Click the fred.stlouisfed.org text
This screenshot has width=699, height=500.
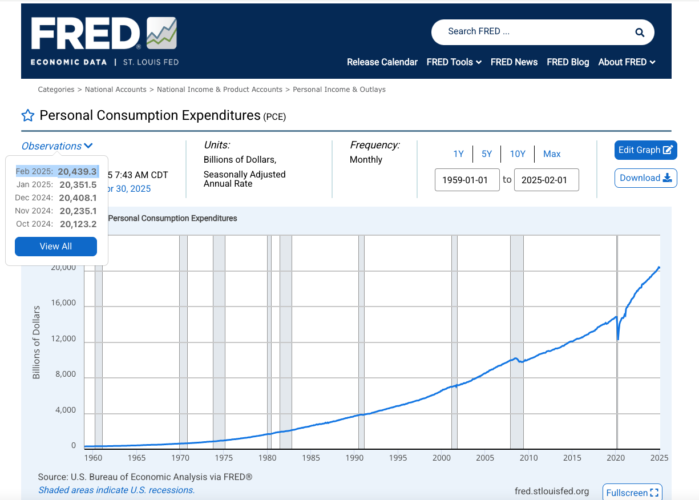[x=552, y=491]
